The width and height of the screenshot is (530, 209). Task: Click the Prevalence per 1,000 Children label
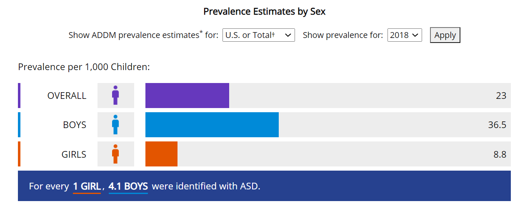[84, 67]
